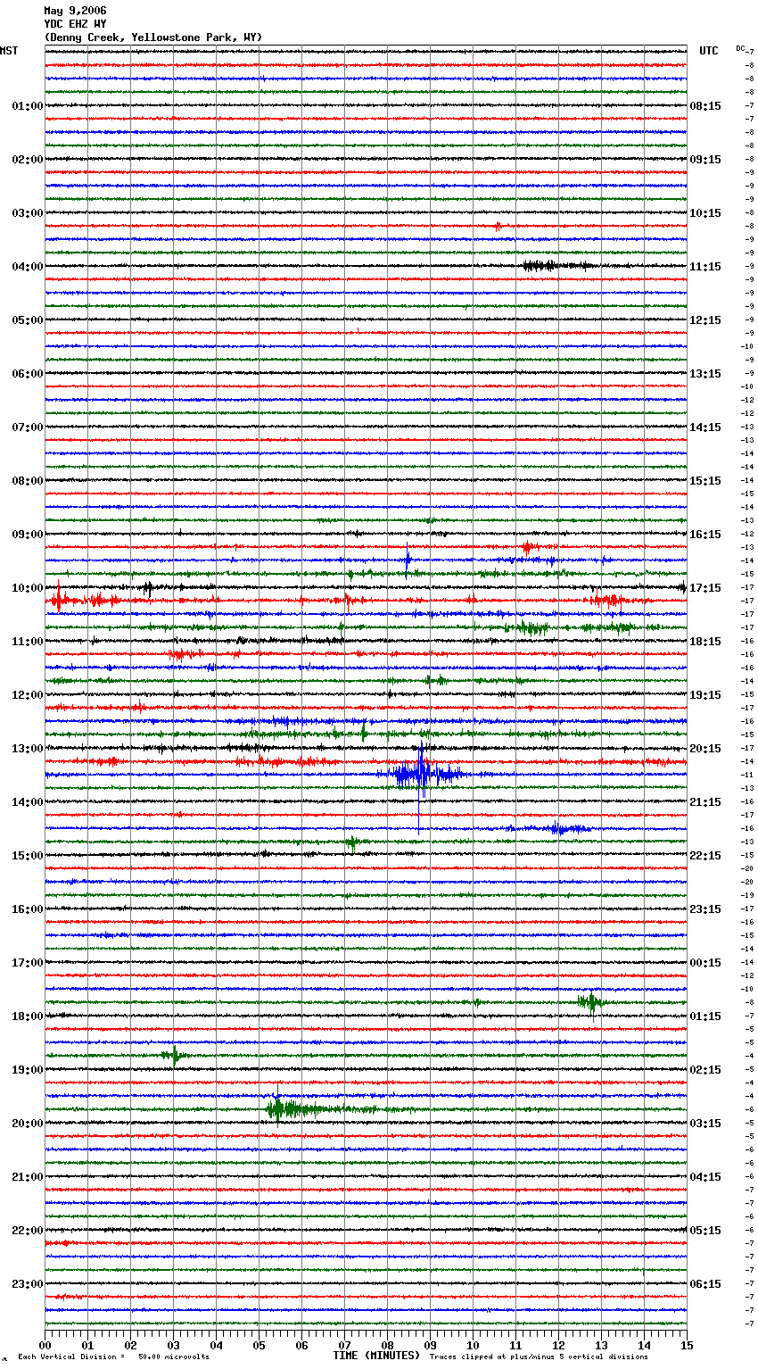The image size is (758, 1369).
Task: Select the "23:00" MST time label
Action: click(x=28, y=1284)
